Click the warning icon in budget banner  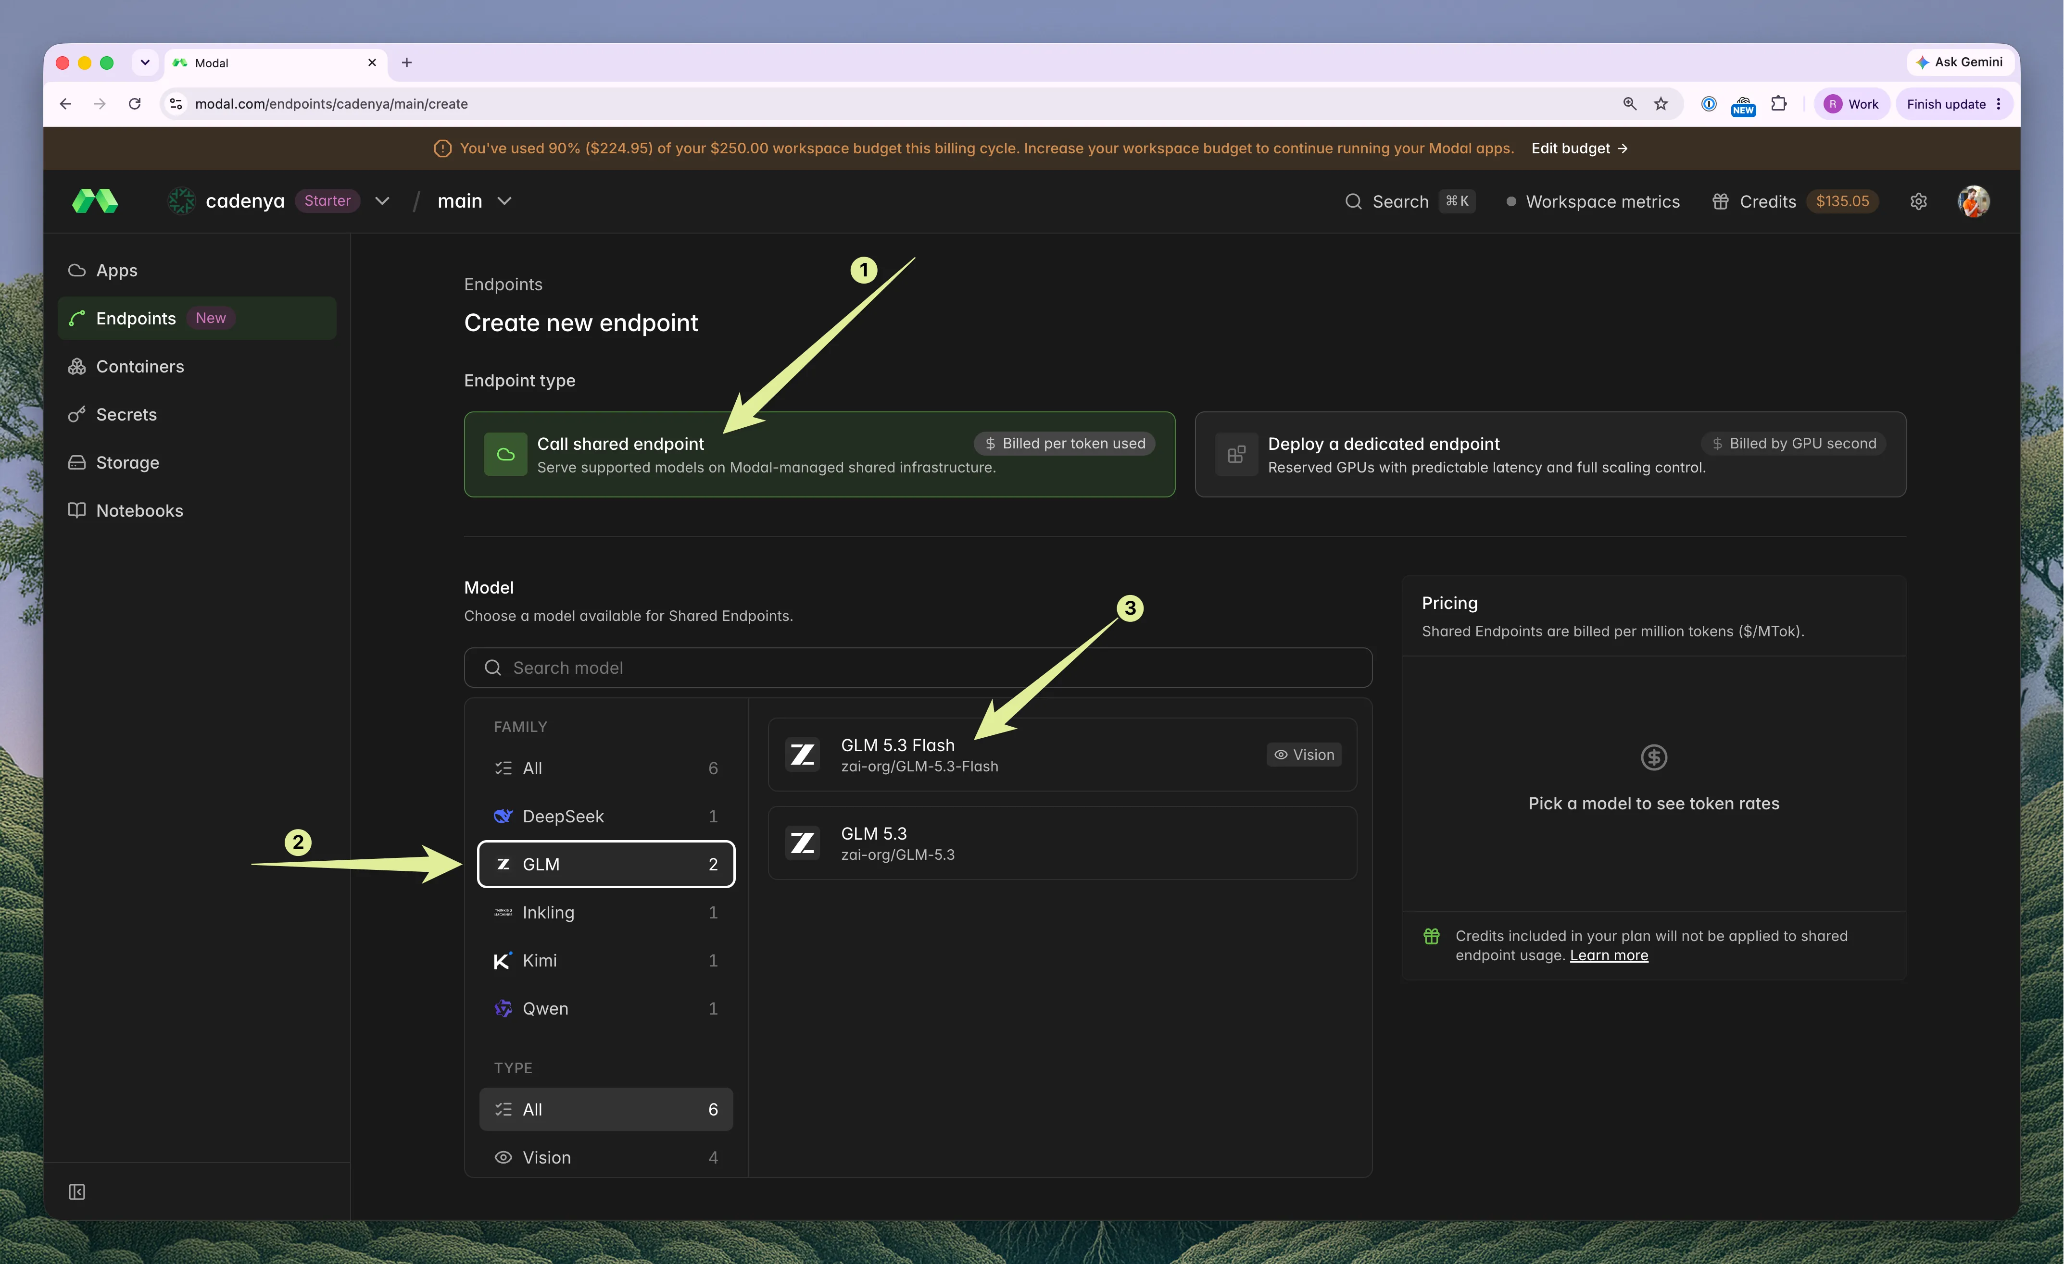pos(442,149)
